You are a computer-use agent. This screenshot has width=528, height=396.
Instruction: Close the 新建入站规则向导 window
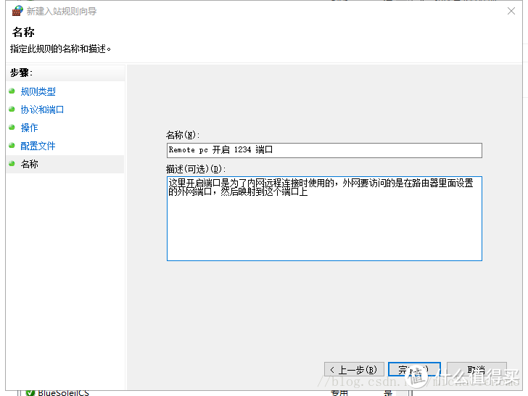(511, 11)
